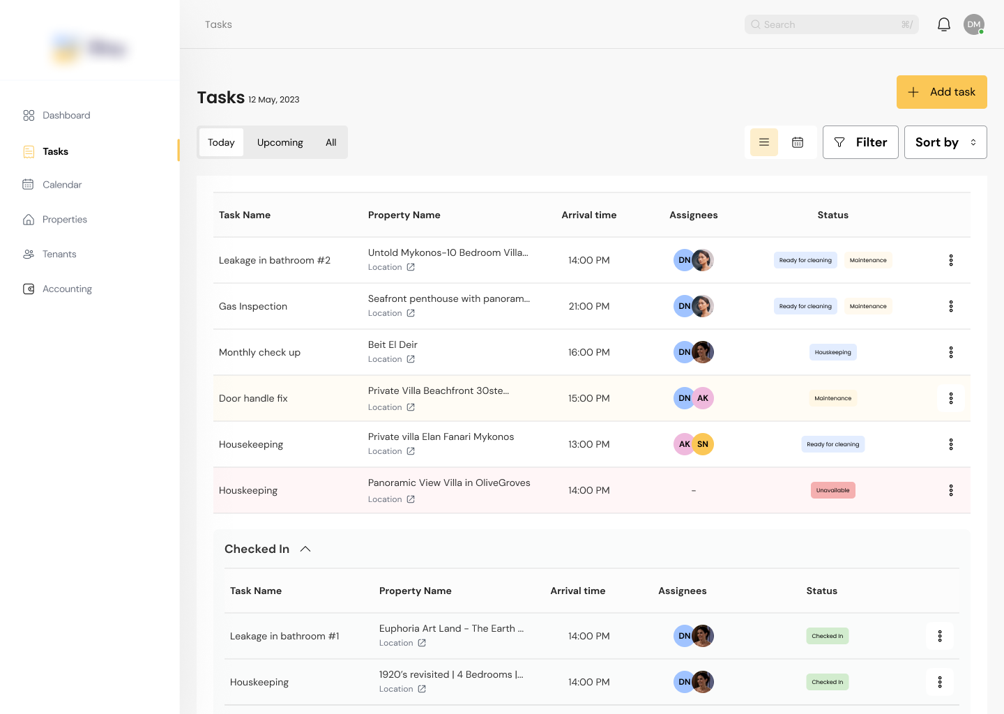This screenshot has width=1004, height=714.
Task: Click 21:00 PM arrival time
Action: pyautogui.click(x=589, y=306)
